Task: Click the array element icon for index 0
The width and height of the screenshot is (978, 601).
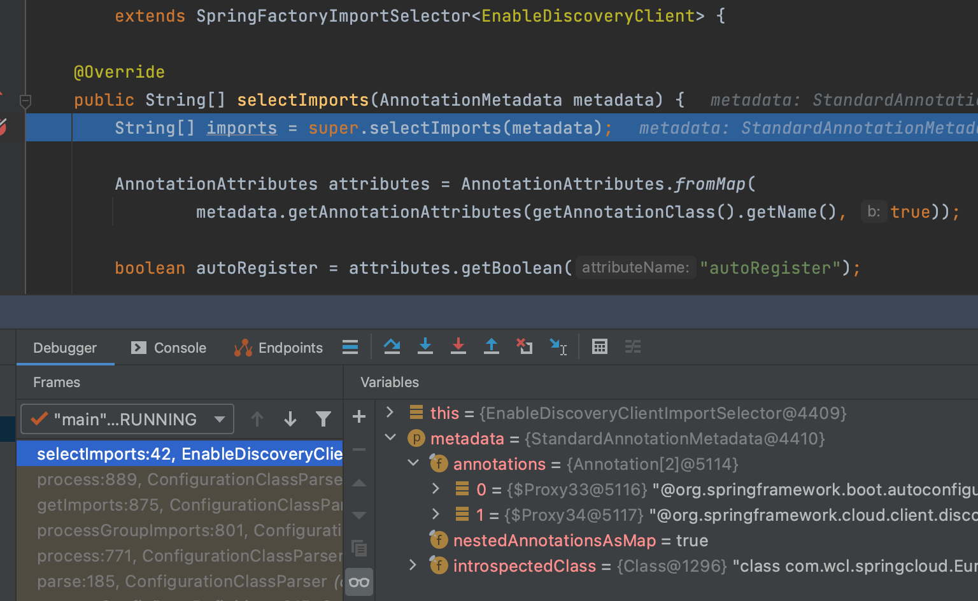Action: [462, 489]
